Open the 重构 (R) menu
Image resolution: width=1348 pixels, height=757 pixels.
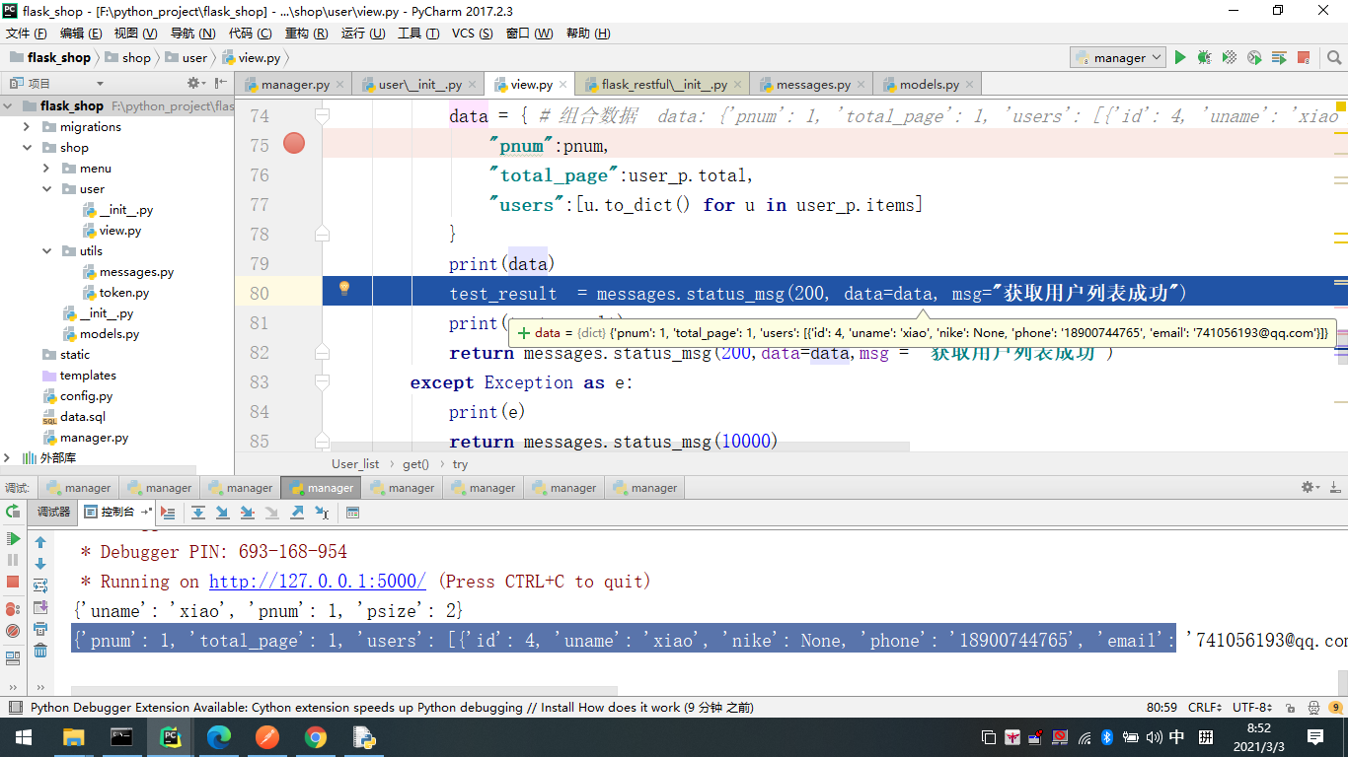pos(306,33)
